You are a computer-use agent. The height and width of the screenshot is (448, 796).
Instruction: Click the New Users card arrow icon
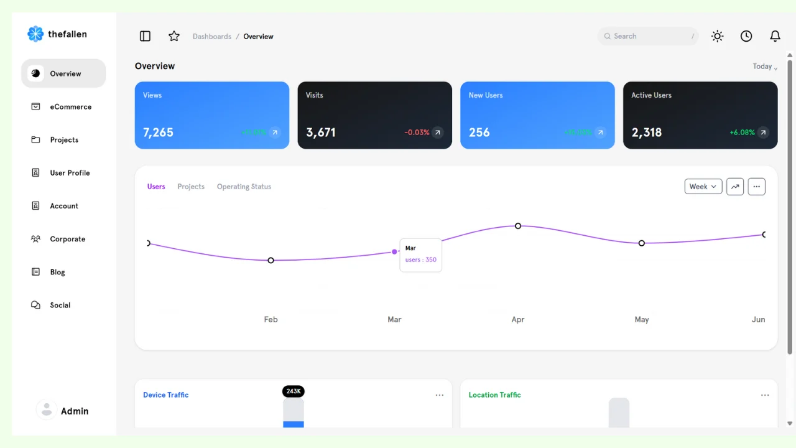(x=600, y=133)
